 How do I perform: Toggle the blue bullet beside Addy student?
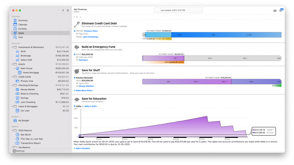click(x=75, y=106)
